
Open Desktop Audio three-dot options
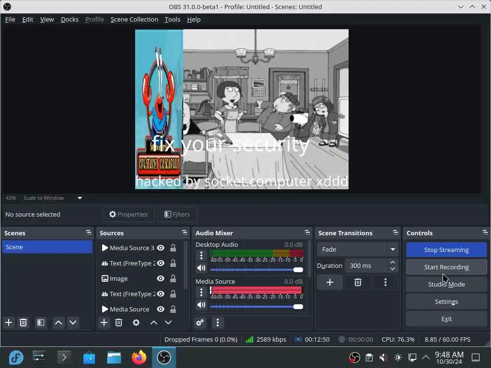tap(201, 256)
